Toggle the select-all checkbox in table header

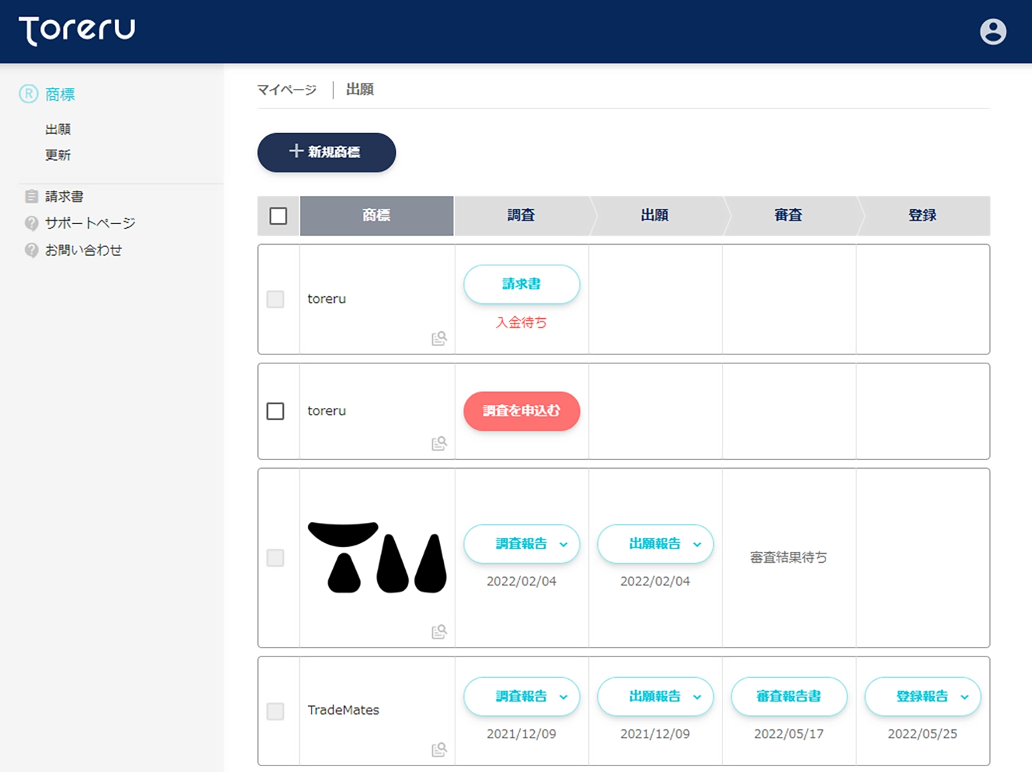tap(278, 216)
